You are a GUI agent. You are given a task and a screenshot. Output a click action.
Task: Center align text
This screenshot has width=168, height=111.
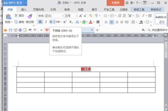coord(111,22)
